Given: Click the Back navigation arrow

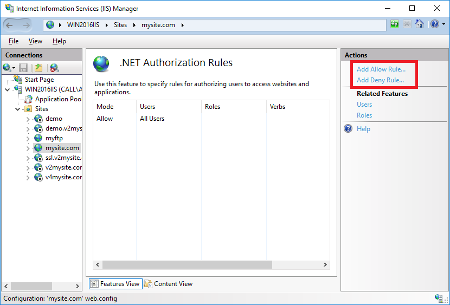Looking at the screenshot, I should [9, 25].
